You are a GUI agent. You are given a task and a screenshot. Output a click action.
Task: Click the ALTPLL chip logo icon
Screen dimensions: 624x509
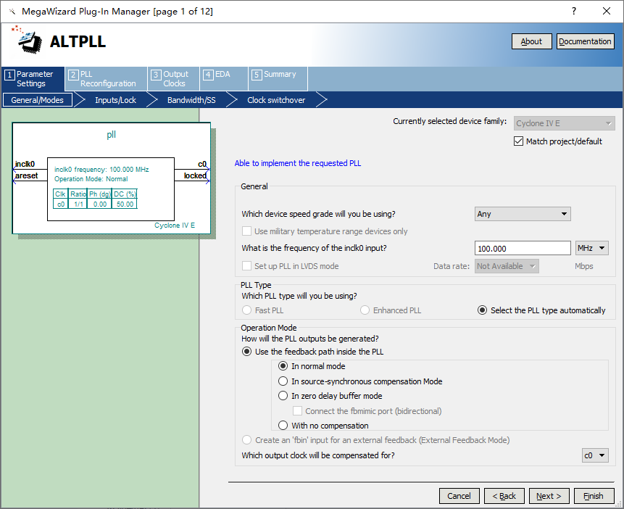pos(27,40)
